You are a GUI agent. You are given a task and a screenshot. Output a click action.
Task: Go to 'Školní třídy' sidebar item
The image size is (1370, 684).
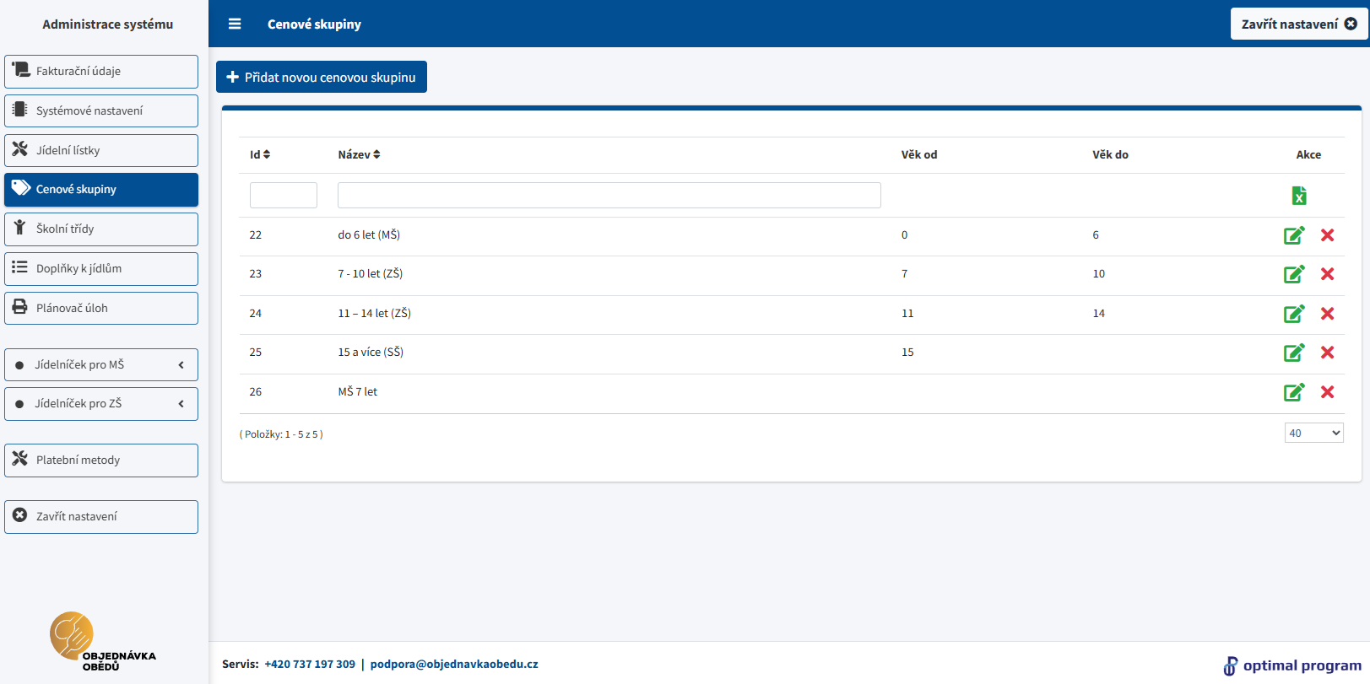101,229
